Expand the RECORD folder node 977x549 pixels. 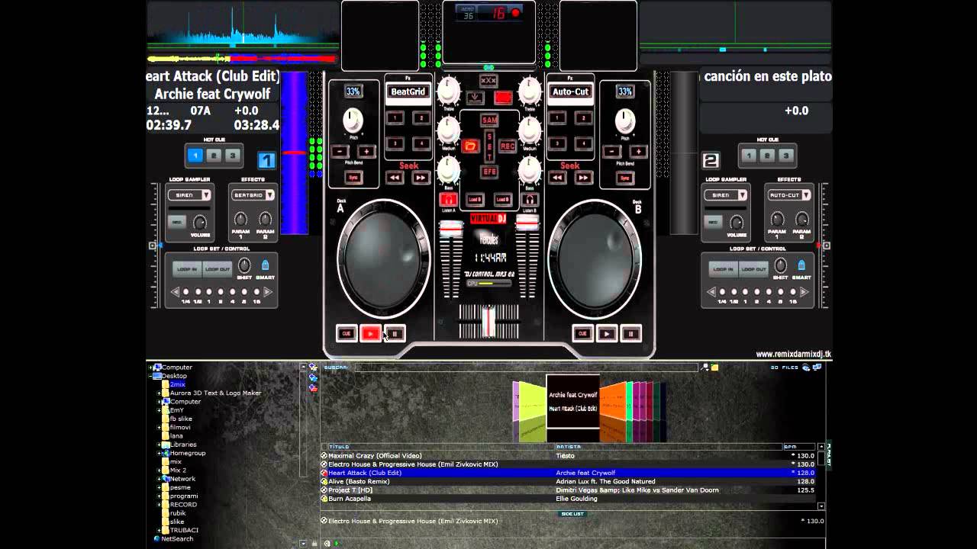(160, 505)
